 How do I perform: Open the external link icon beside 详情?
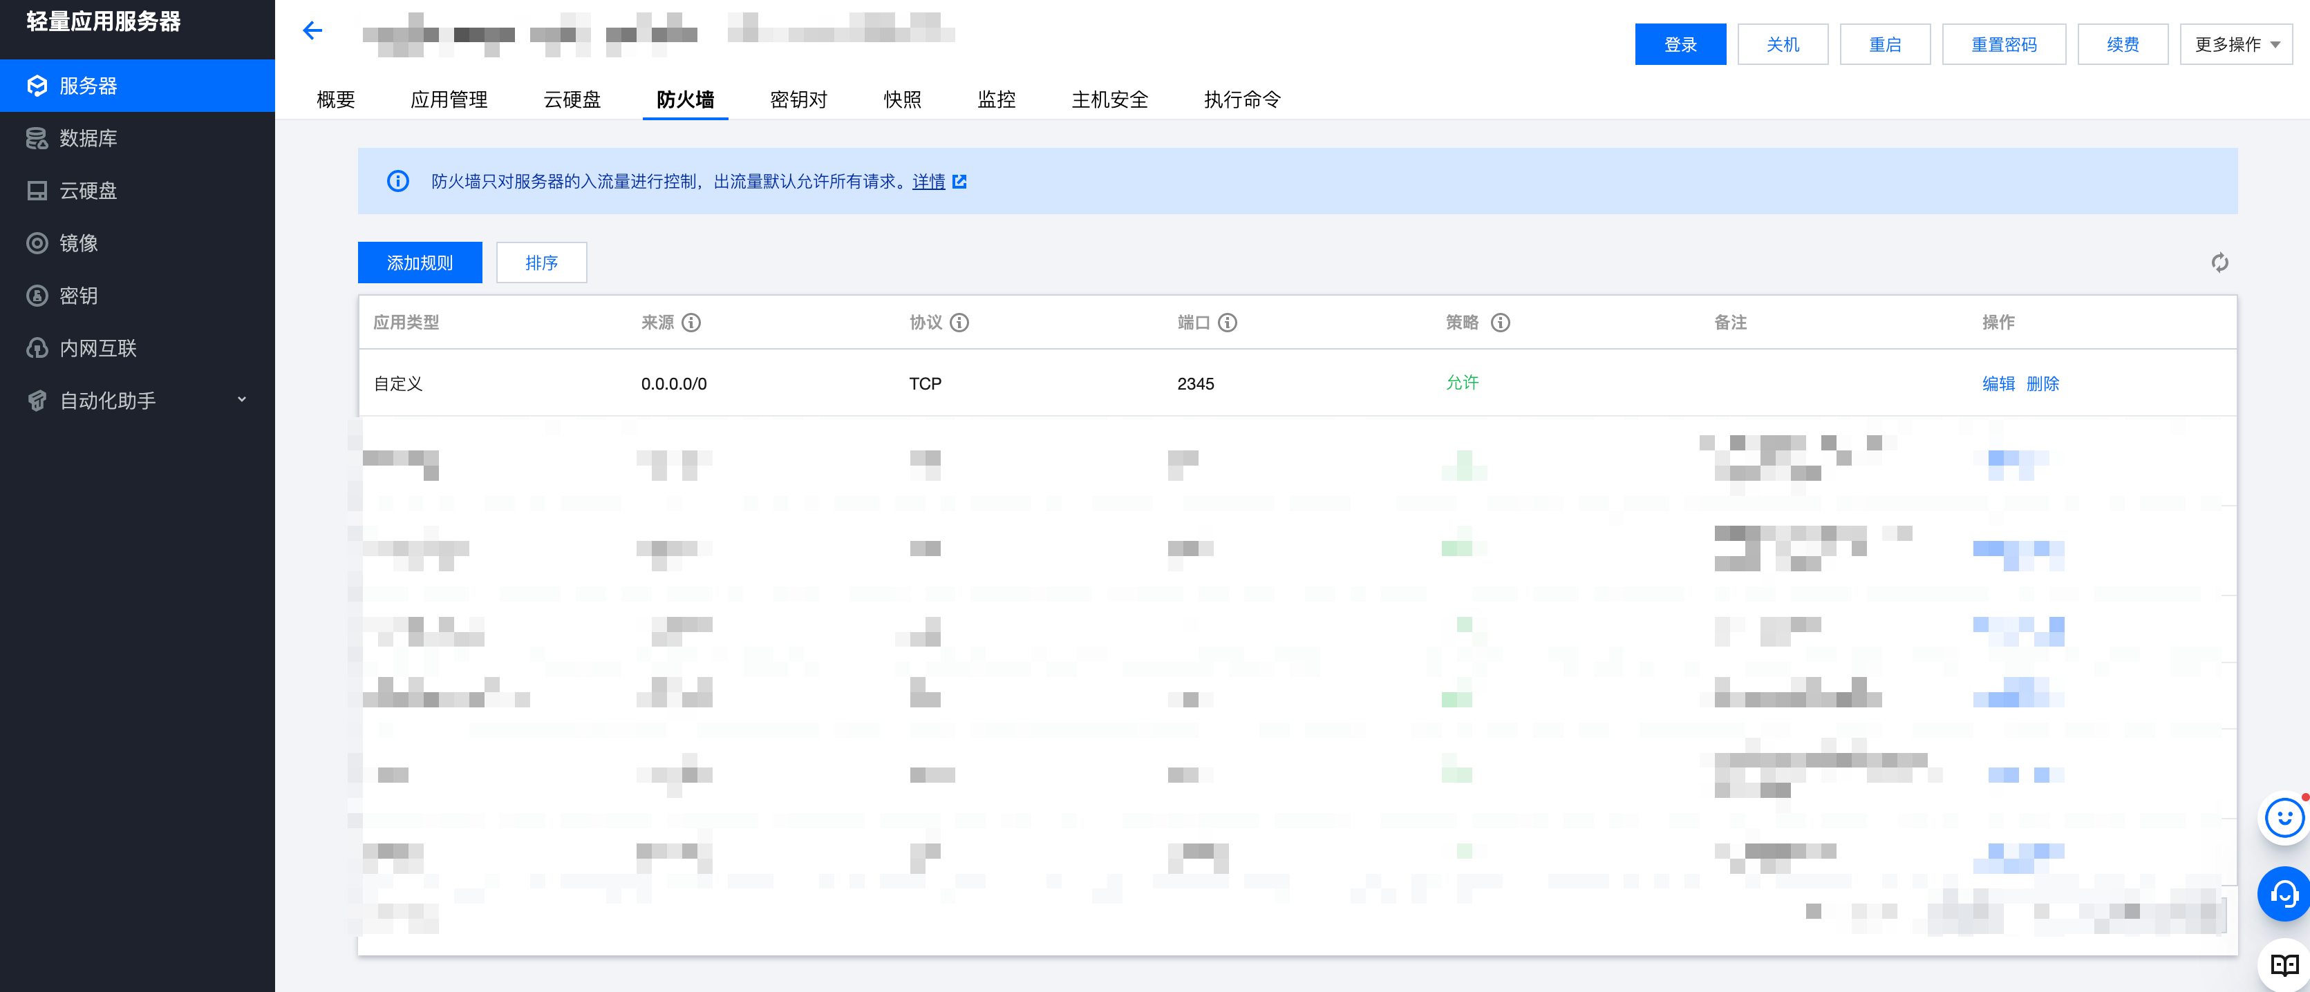pyautogui.click(x=959, y=182)
